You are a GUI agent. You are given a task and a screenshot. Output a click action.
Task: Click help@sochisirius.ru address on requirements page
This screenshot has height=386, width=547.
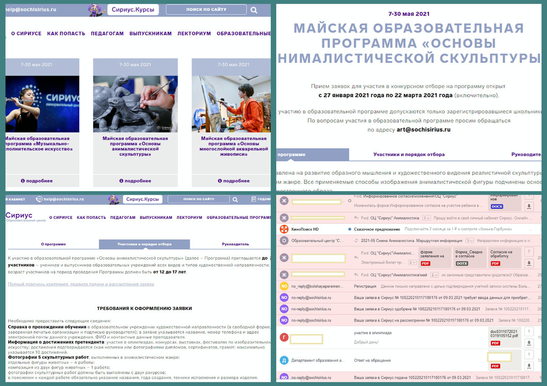click(64, 199)
